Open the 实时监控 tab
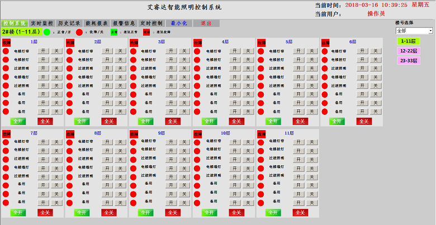This screenshot has width=436, height=225. point(42,23)
